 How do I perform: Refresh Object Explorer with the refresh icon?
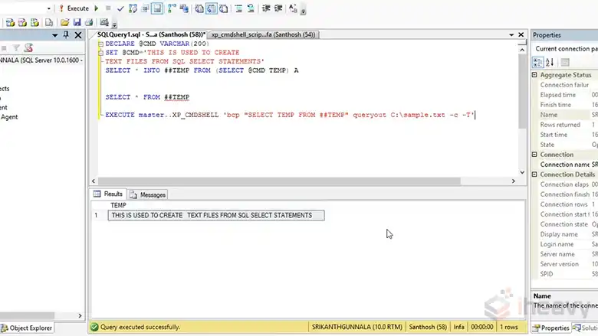coord(28,48)
